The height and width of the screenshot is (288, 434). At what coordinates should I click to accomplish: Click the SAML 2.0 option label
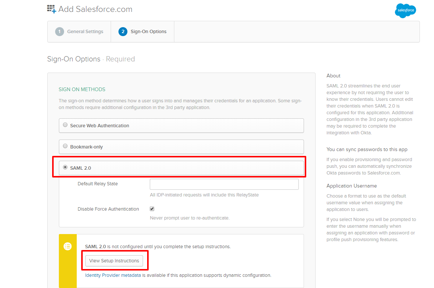click(x=80, y=168)
